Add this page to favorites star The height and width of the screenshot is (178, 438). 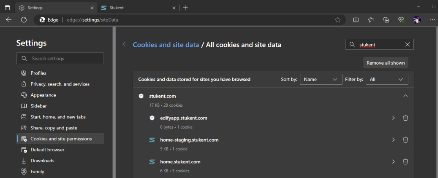(338, 20)
